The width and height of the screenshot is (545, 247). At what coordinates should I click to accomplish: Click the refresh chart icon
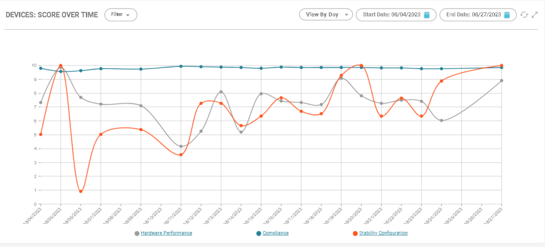coord(524,15)
